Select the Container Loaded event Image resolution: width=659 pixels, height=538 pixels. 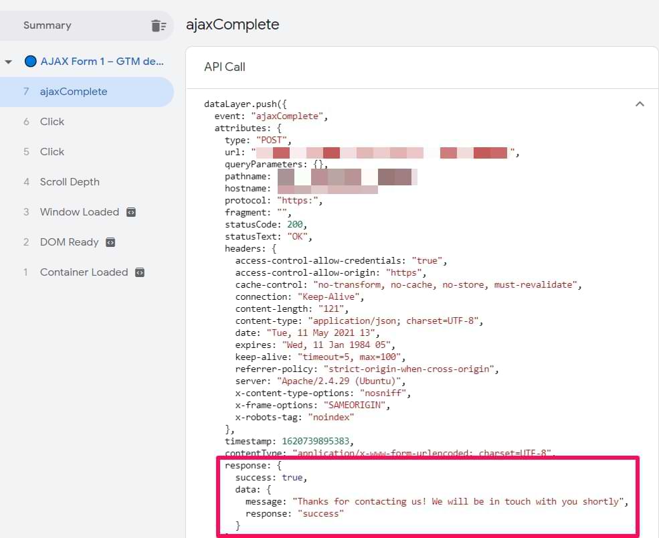point(84,272)
